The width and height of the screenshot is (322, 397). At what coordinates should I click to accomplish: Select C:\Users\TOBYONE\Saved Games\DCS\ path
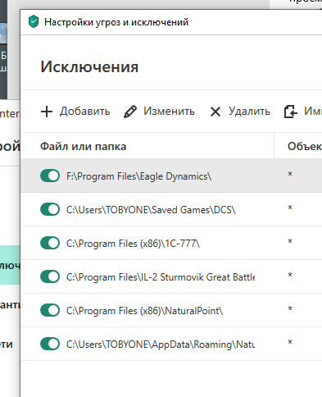click(151, 210)
